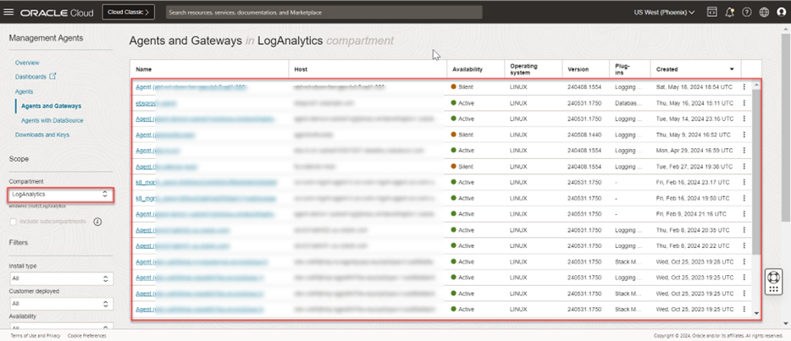Image resolution: width=791 pixels, height=341 pixels.
Task: Open the language globe icon
Action: (764, 13)
